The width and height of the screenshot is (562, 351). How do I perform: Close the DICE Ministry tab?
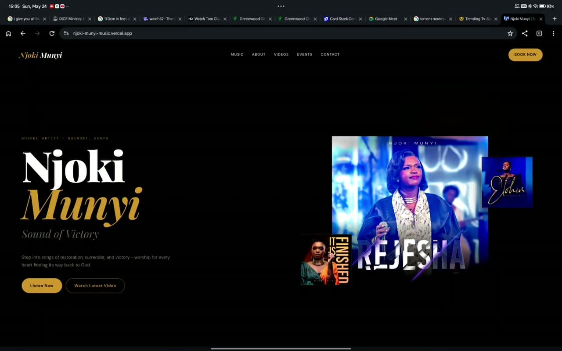pos(90,19)
